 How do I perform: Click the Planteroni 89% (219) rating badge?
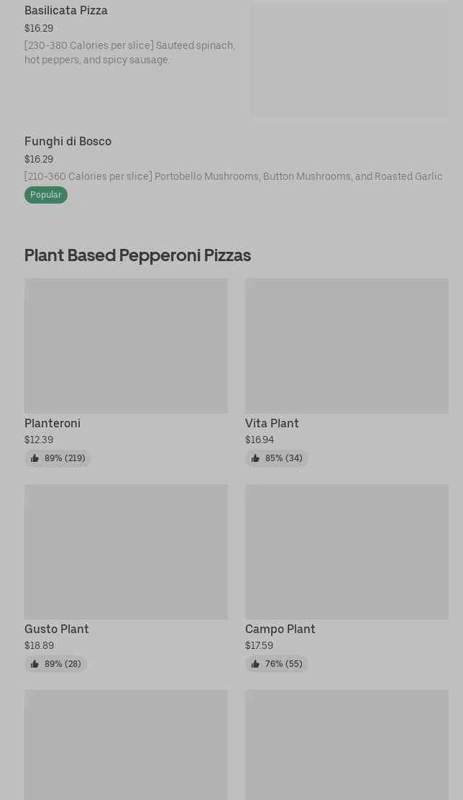[x=58, y=458]
